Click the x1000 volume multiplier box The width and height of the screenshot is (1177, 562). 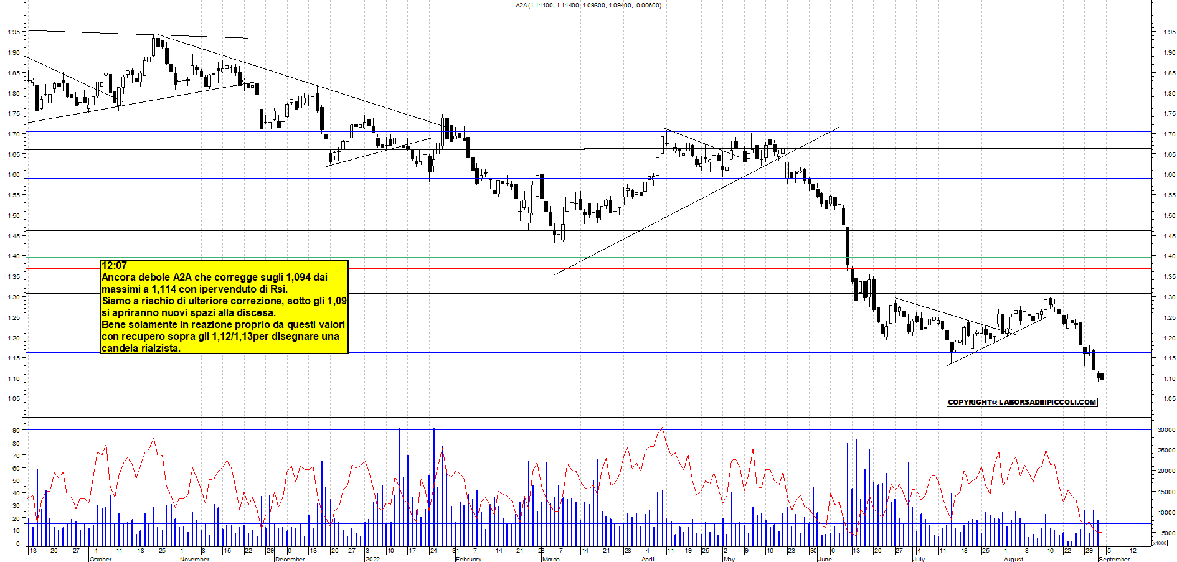1160,543
